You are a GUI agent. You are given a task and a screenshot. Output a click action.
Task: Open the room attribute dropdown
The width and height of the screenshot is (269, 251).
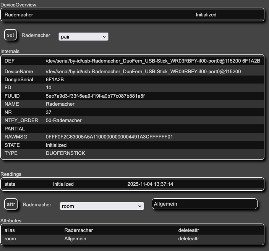pos(102,206)
